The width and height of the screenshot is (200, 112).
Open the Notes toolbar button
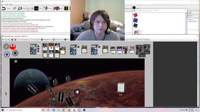click(136, 8)
